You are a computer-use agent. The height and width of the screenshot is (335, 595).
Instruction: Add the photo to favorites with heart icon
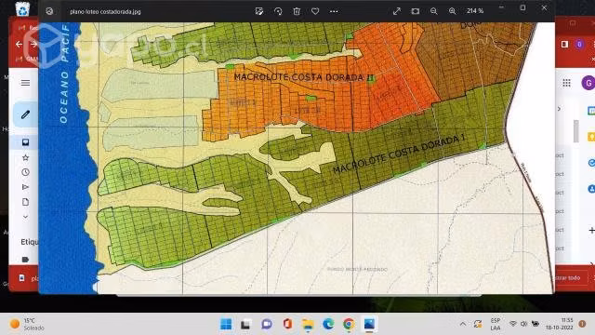click(x=315, y=11)
